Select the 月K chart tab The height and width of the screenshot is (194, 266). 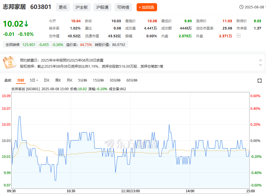pyautogui.click(x=70, y=80)
